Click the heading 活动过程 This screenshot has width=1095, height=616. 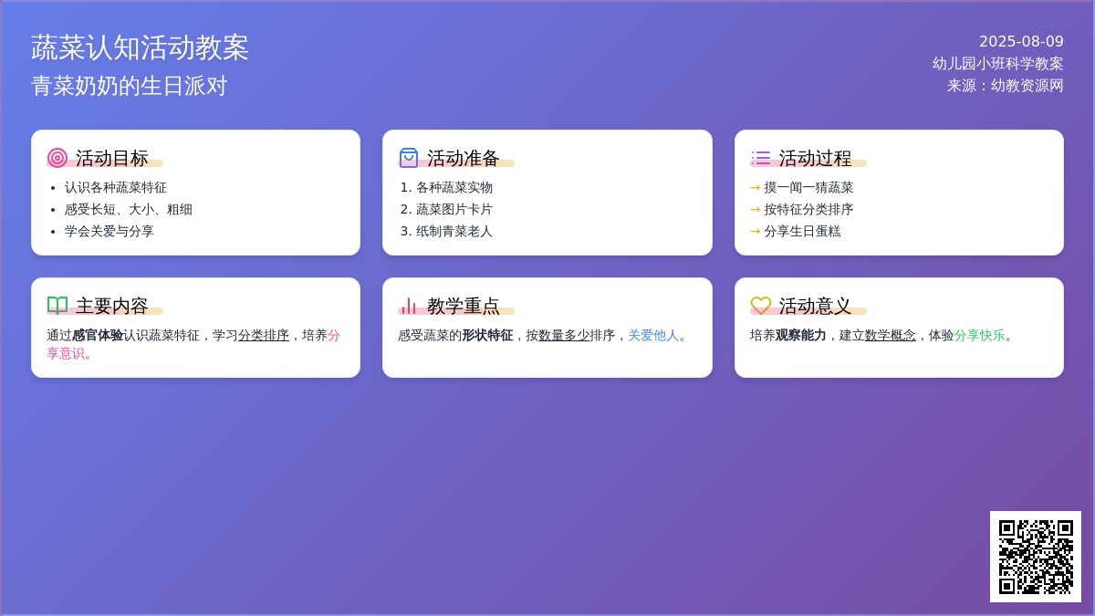coord(816,158)
